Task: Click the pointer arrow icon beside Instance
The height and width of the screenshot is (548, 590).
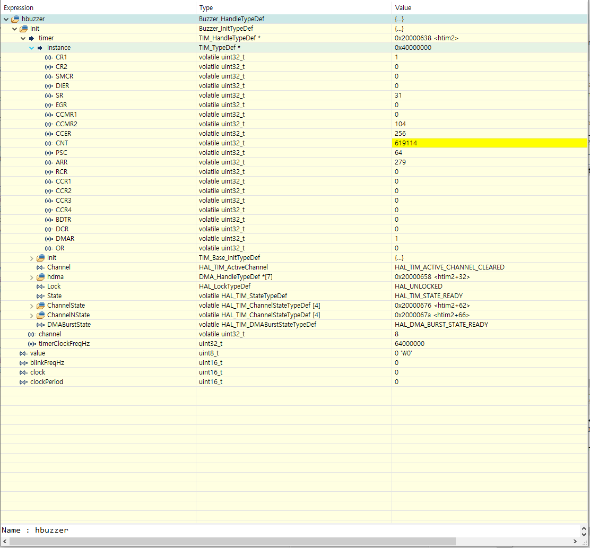Action: tap(40, 47)
